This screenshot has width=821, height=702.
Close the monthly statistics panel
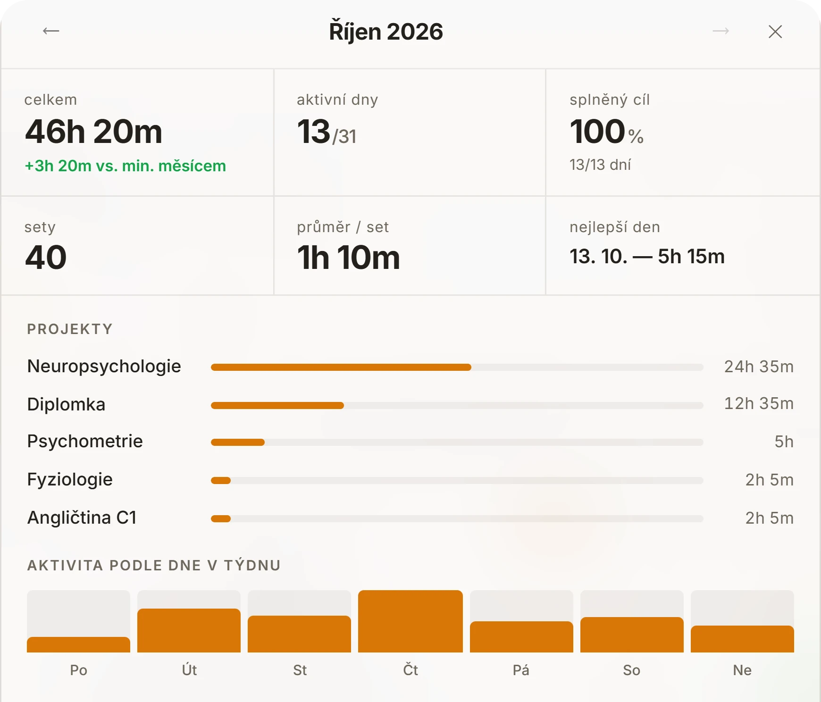(x=775, y=32)
